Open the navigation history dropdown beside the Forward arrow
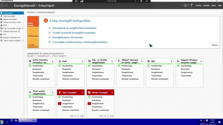Screen dimensions: 223x125 (9, 6)
